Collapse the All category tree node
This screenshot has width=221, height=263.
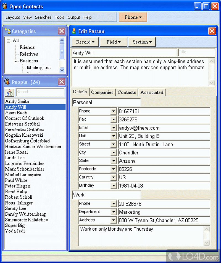click(x=8, y=41)
